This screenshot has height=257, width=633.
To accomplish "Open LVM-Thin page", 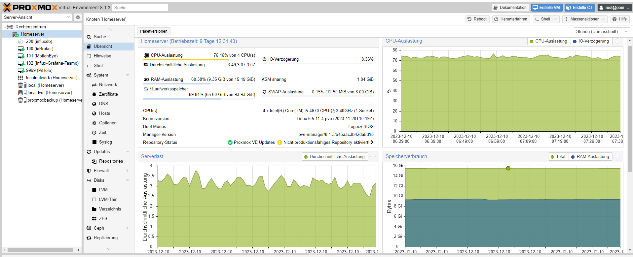I will [x=108, y=199].
